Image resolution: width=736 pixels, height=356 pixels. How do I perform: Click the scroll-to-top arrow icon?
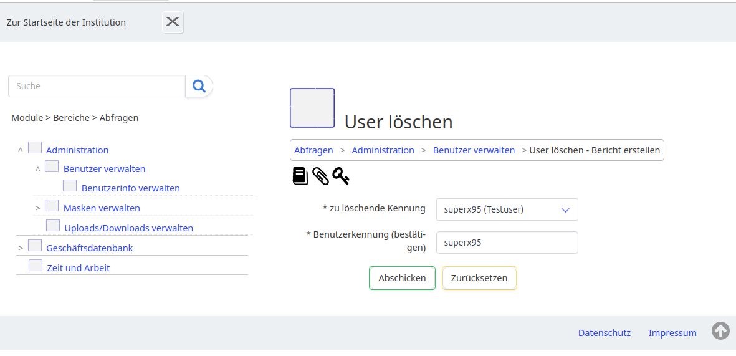720,331
